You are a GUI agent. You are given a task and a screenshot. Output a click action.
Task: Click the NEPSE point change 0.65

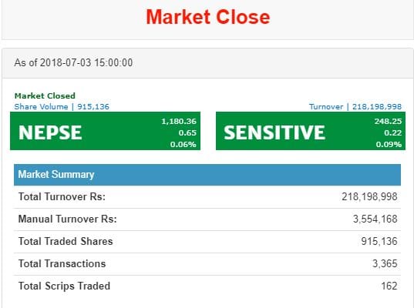click(187, 133)
